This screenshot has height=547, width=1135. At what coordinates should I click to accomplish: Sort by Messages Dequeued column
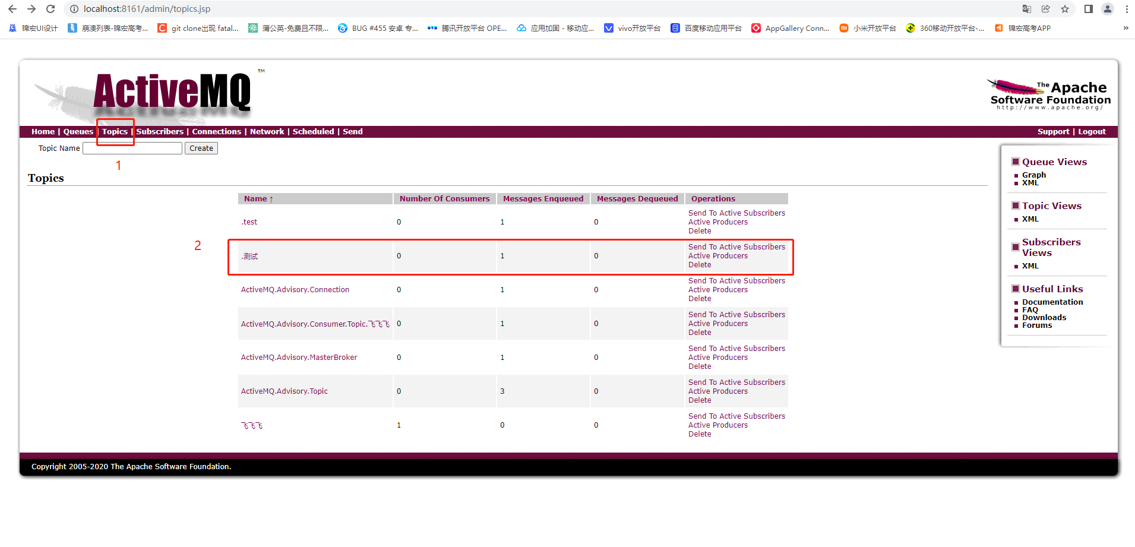point(637,199)
